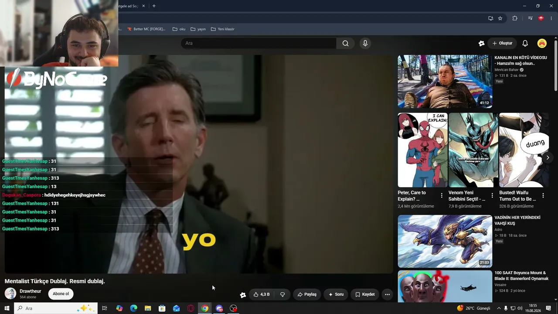Viewport: 558px width, 314px height.
Task: Click the install app icon in address bar
Action: 490,18
